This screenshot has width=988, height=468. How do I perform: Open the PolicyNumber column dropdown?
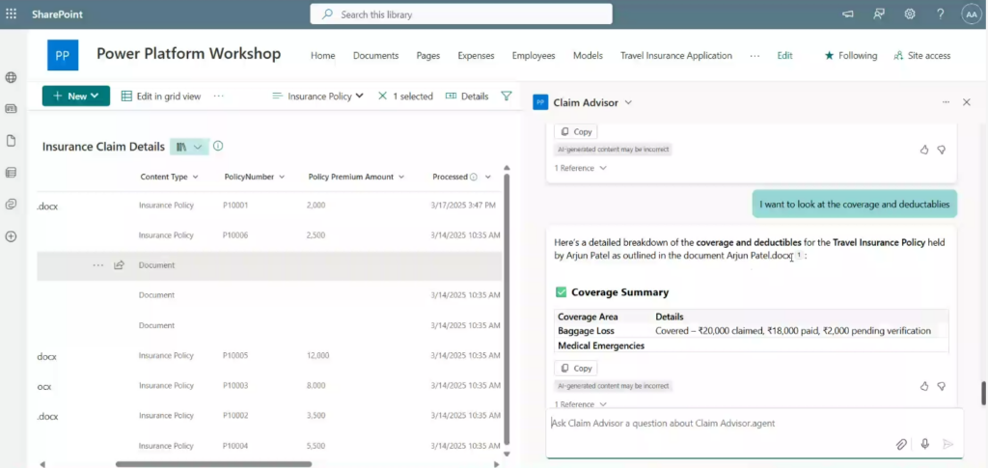coord(282,177)
